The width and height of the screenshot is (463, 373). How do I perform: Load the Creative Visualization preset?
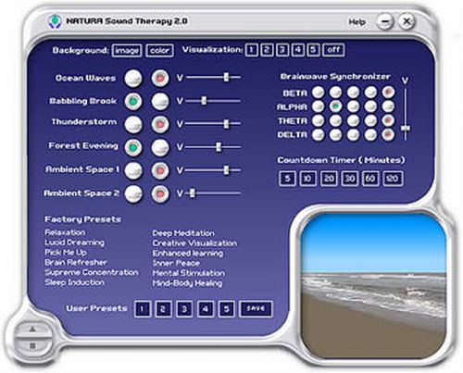point(194,243)
